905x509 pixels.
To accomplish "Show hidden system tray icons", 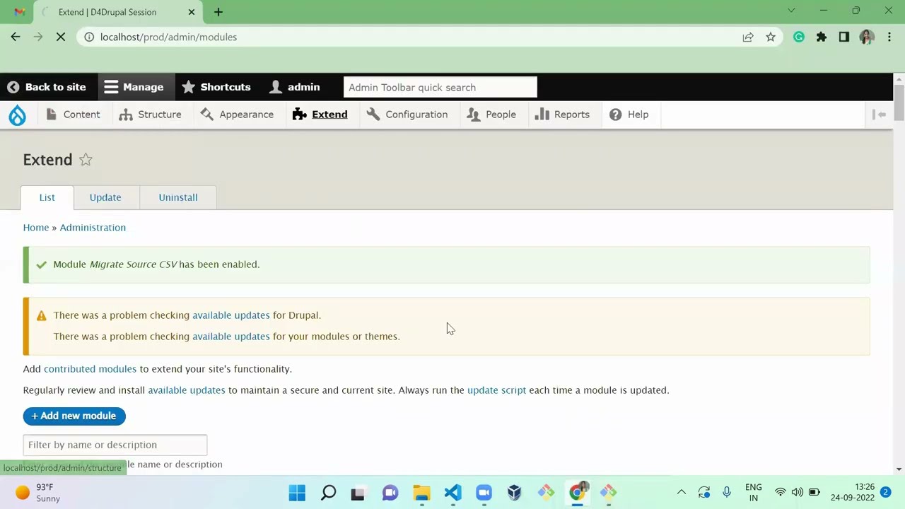I will (x=681, y=492).
